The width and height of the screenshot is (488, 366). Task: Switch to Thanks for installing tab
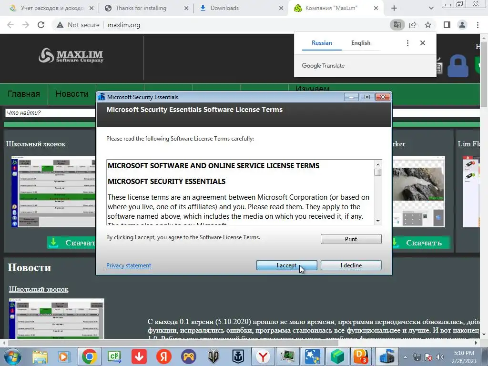146,8
